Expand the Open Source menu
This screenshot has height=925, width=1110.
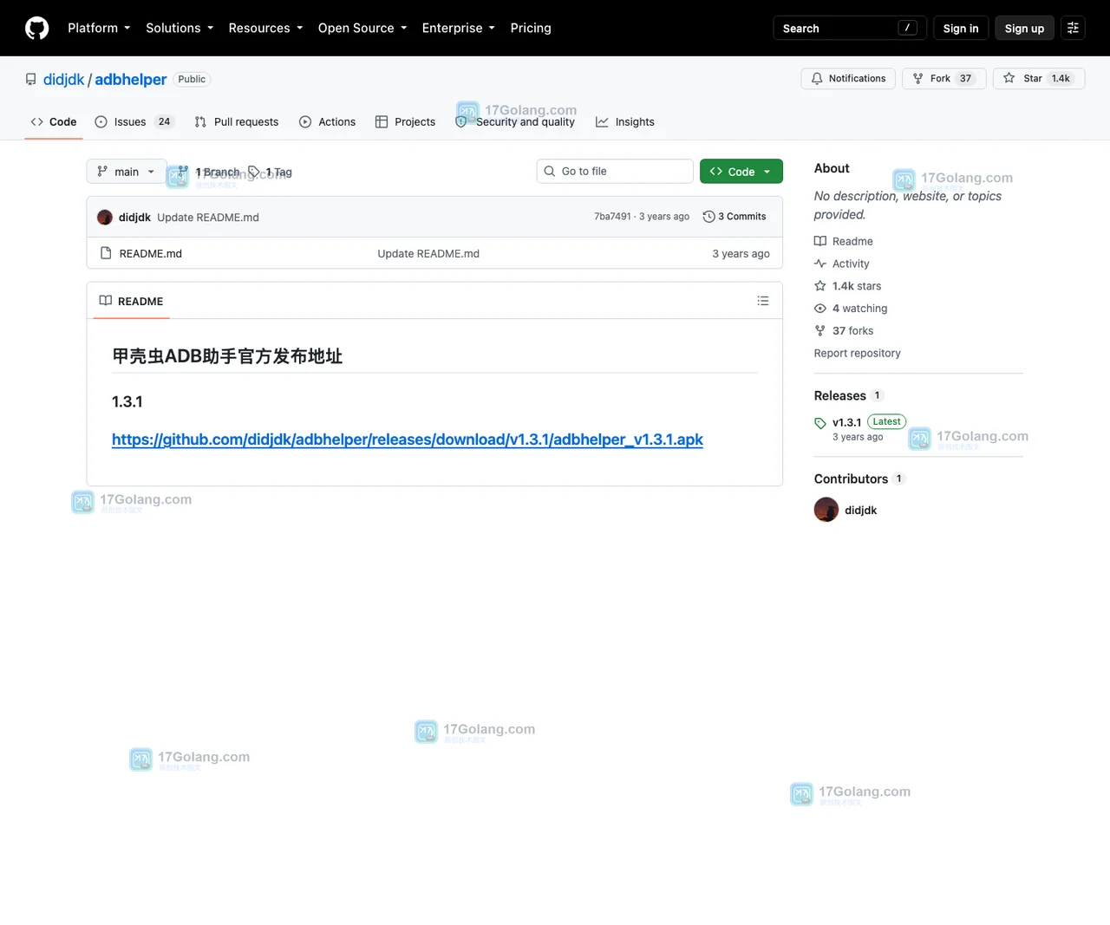[x=362, y=28]
